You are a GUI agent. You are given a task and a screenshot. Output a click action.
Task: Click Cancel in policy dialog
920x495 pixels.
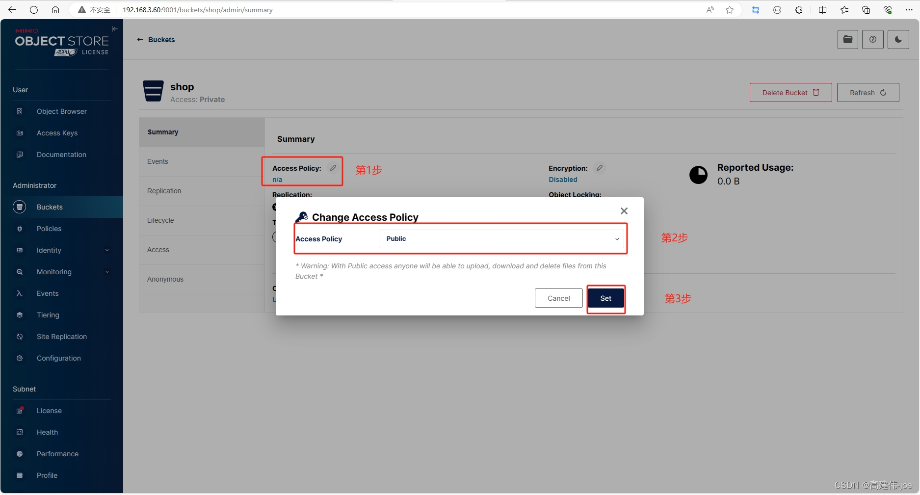[558, 298]
